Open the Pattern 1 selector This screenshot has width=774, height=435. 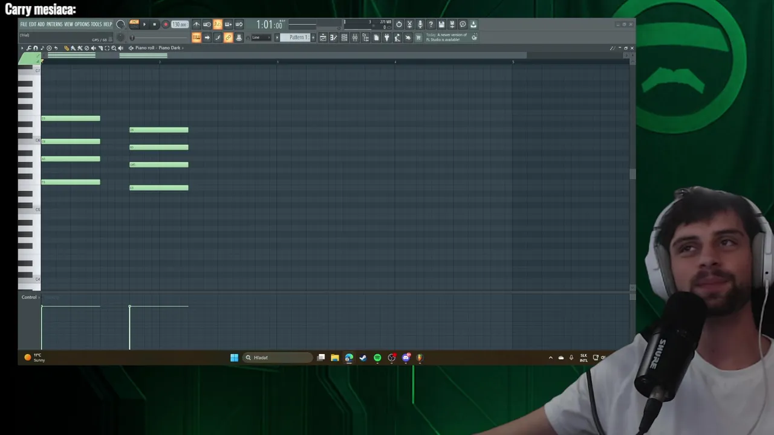click(295, 37)
